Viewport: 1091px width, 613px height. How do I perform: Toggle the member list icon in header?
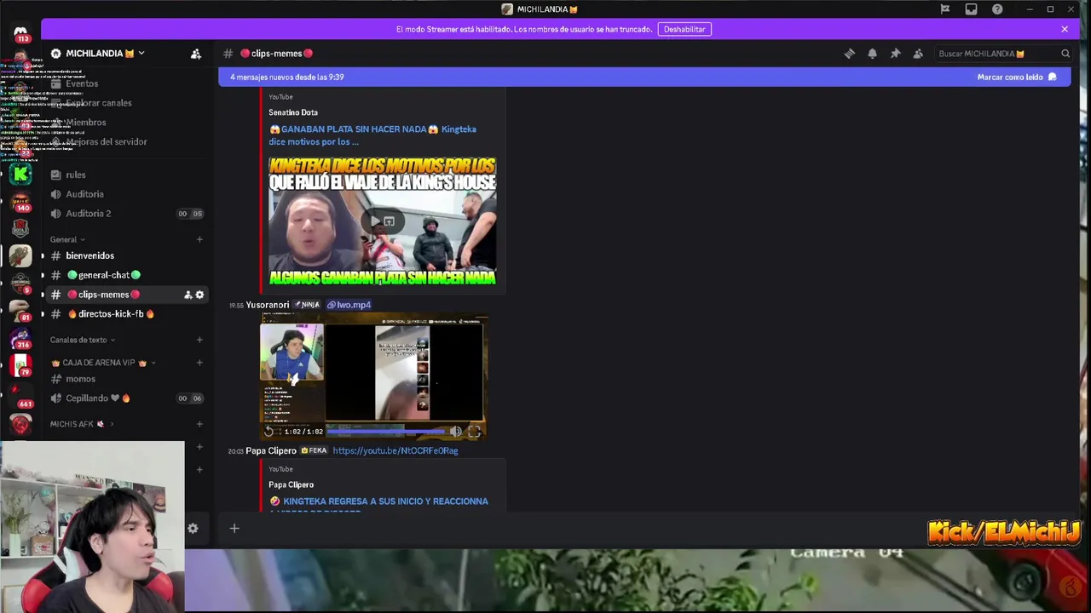(918, 54)
